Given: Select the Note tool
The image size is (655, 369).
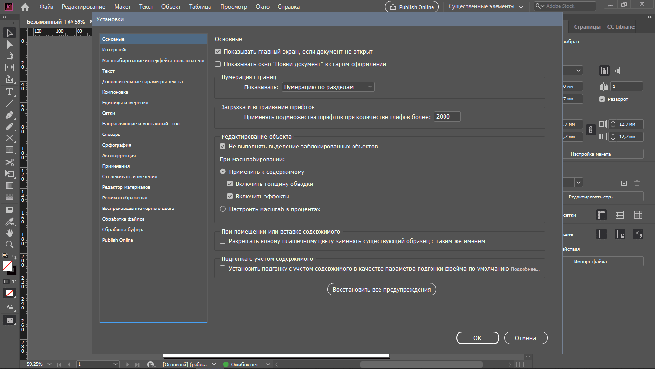Looking at the screenshot, I should [10, 210].
